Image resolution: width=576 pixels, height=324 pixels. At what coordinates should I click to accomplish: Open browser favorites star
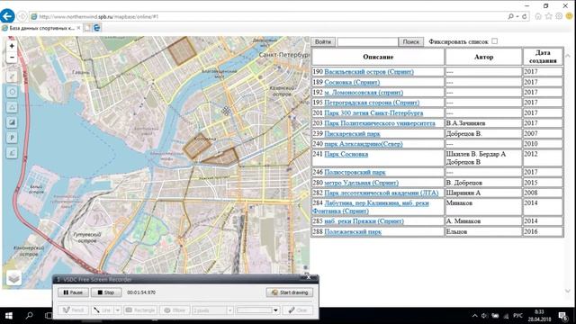point(548,16)
